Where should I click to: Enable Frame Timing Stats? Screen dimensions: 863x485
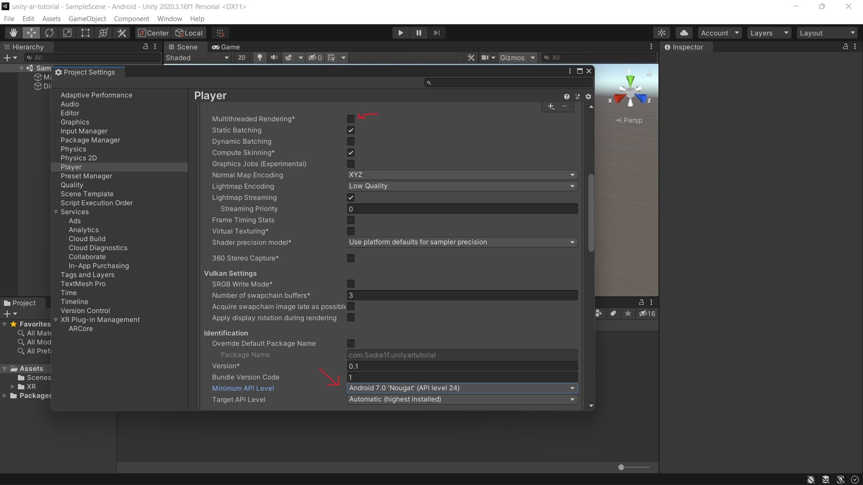point(351,220)
